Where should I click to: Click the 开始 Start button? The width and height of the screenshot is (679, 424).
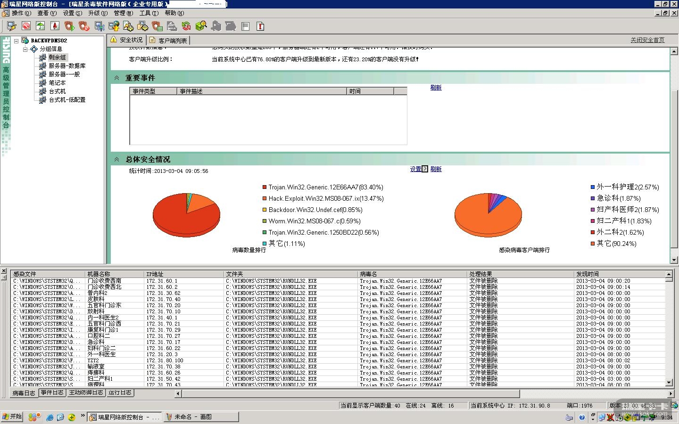tap(12, 417)
